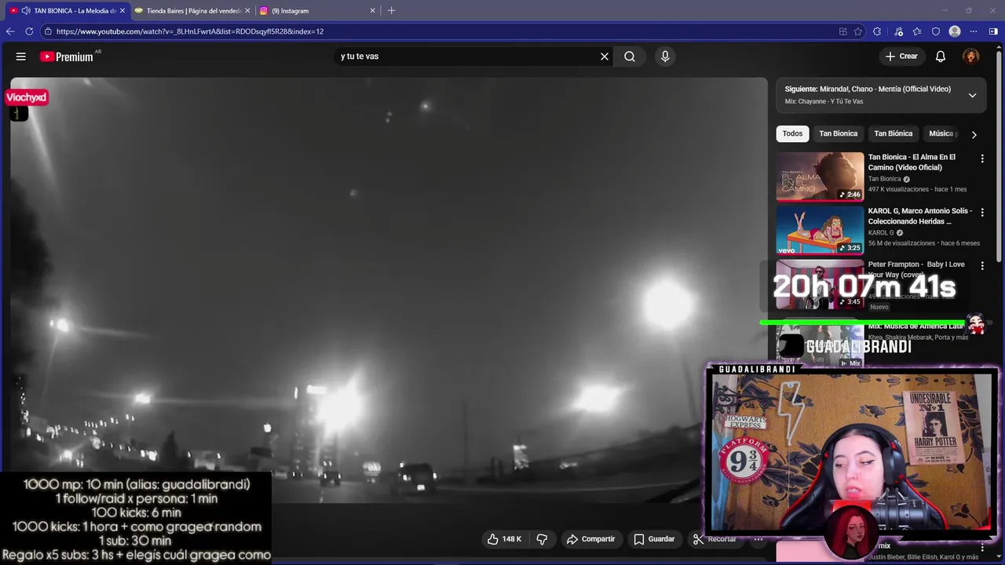This screenshot has width=1005, height=565.
Task: Mute tab via speaker icon on YouTube tab
Action: click(26, 10)
